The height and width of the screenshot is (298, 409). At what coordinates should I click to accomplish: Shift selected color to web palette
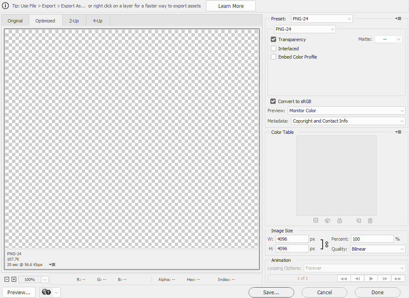[328, 220]
